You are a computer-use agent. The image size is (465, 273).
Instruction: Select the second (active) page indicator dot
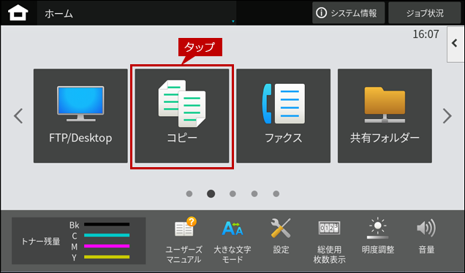(211, 193)
